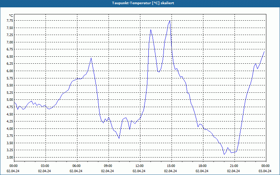Select the 6,25 y-axis value
This screenshot has height=175, width=280.
[x=10, y=64]
